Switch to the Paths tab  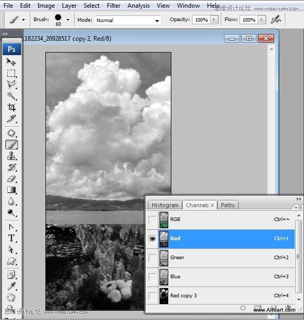point(228,205)
